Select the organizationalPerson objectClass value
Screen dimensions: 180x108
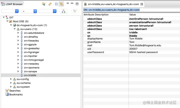click(x=150, y=22)
